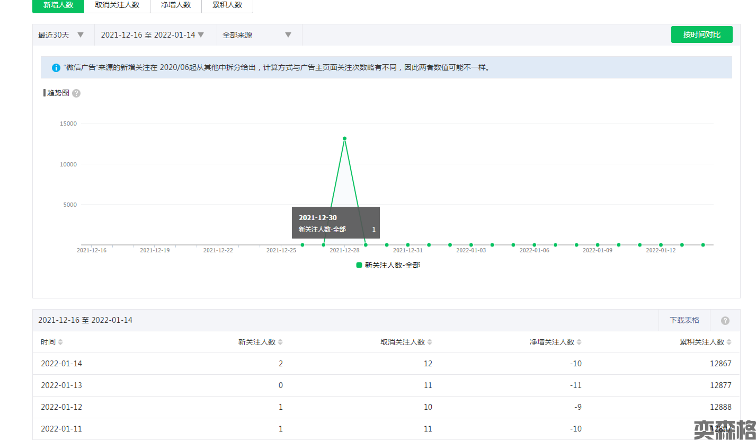Click the 下载表格 link
The height and width of the screenshot is (440, 756).
point(684,320)
